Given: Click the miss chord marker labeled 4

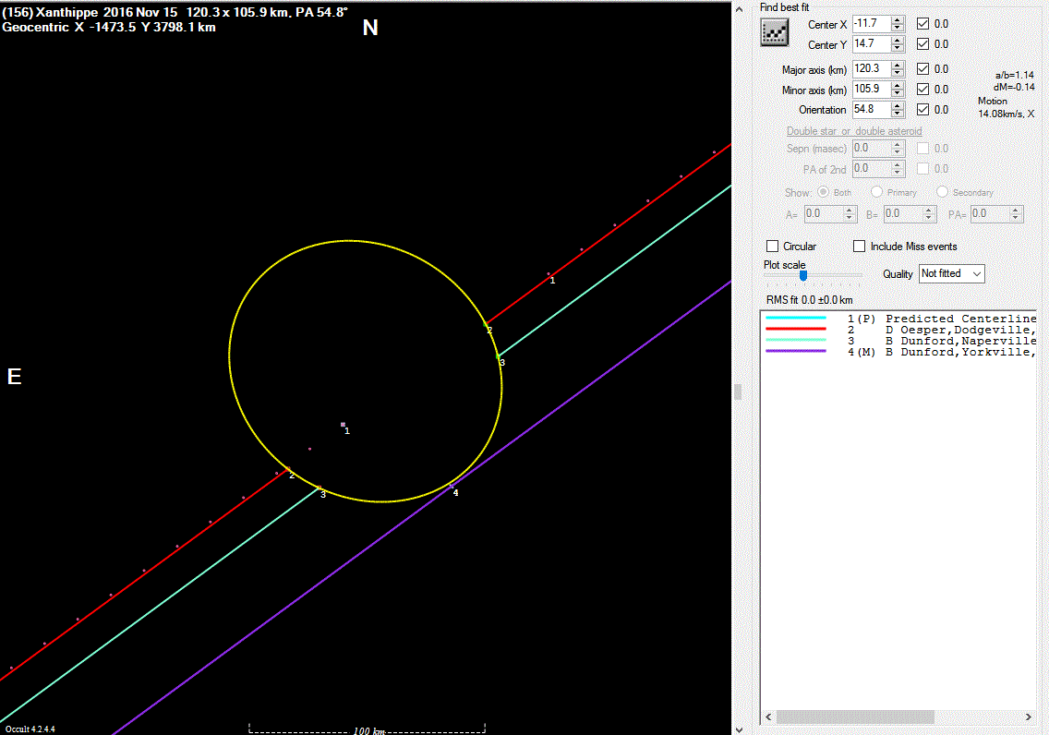Looking at the screenshot, I should [x=452, y=487].
